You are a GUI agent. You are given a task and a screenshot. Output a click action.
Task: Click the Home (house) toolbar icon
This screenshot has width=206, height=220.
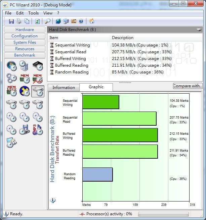(92, 21)
